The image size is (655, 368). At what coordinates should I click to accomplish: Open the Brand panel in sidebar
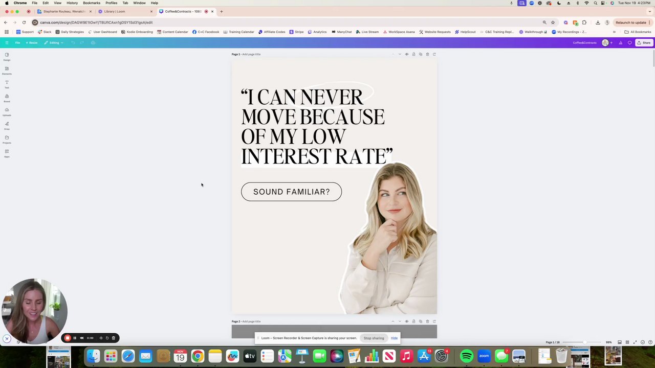point(7,98)
